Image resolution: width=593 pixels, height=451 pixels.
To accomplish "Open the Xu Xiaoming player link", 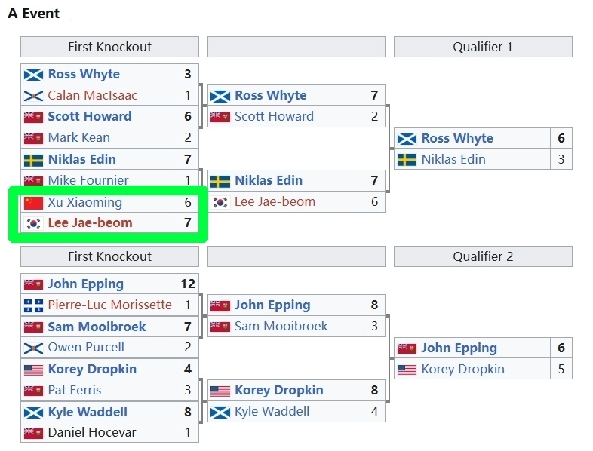I will coord(84,202).
